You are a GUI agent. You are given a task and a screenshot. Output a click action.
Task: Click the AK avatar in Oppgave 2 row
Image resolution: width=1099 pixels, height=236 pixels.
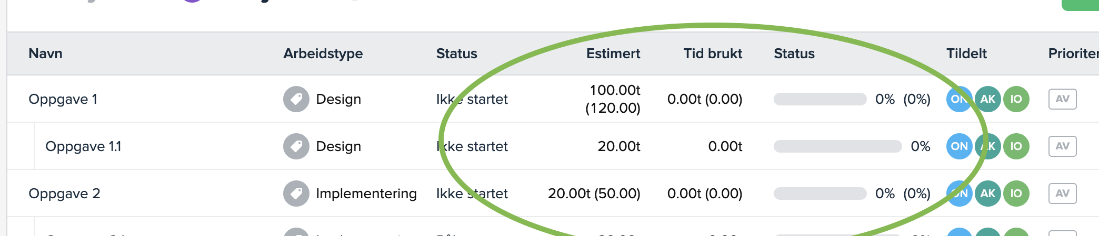988,194
